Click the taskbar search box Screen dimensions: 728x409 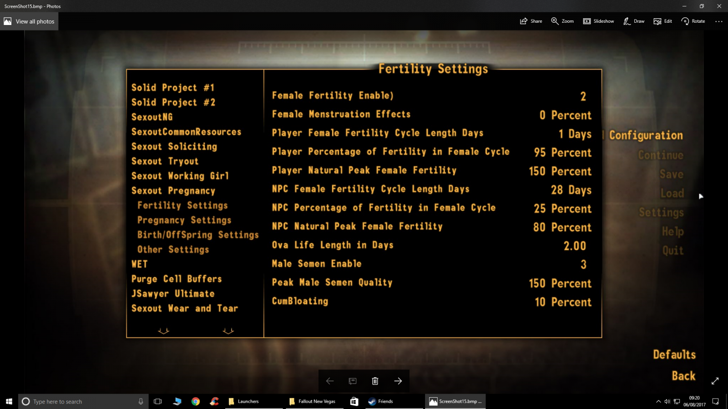(83, 401)
